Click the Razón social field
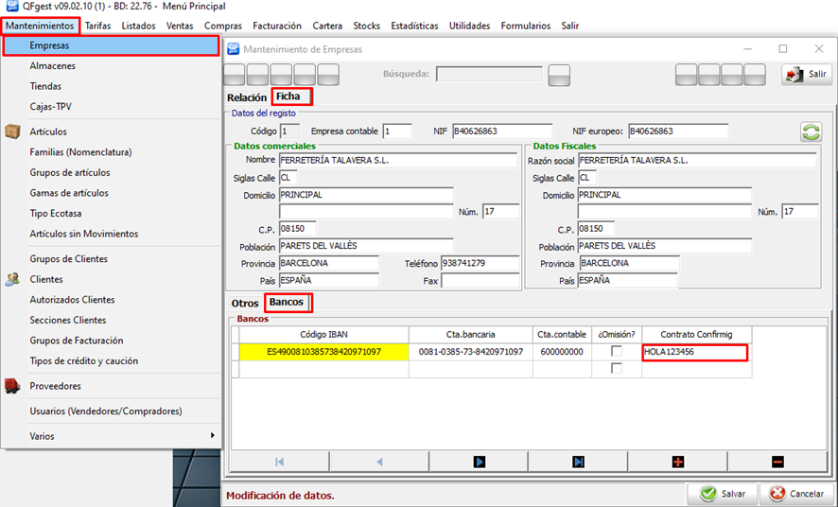 (697, 160)
